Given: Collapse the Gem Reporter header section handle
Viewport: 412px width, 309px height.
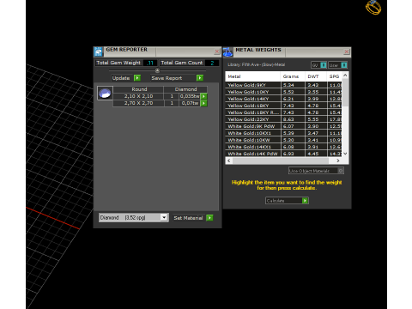Looking at the screenshot, I should click(x=157, y=70).
